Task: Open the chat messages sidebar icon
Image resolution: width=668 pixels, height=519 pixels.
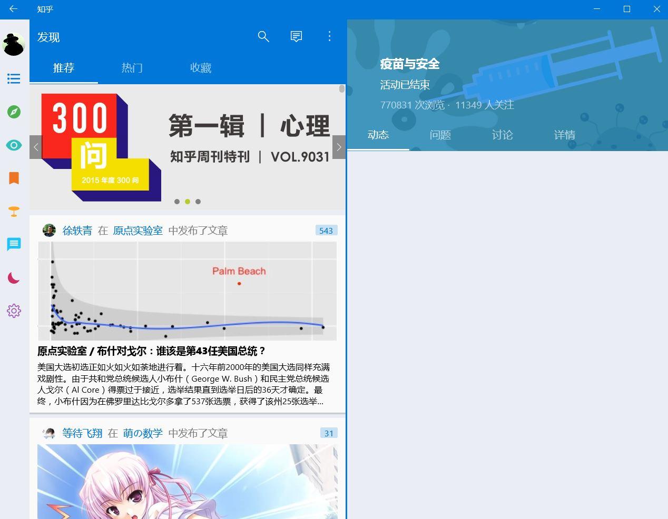Action: coord(14,244)
